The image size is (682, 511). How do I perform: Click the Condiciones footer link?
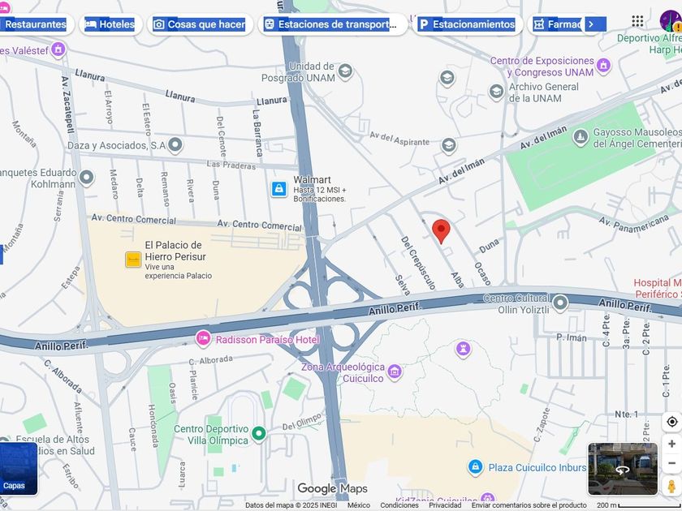coord(399,505)
